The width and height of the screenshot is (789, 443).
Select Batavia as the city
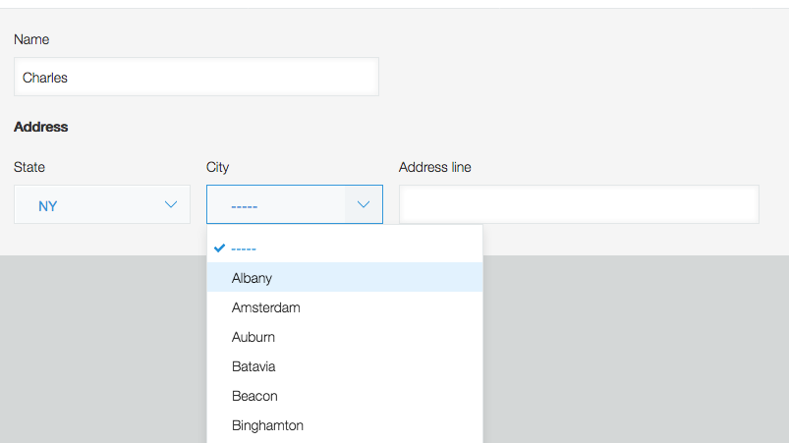point(254,366)
